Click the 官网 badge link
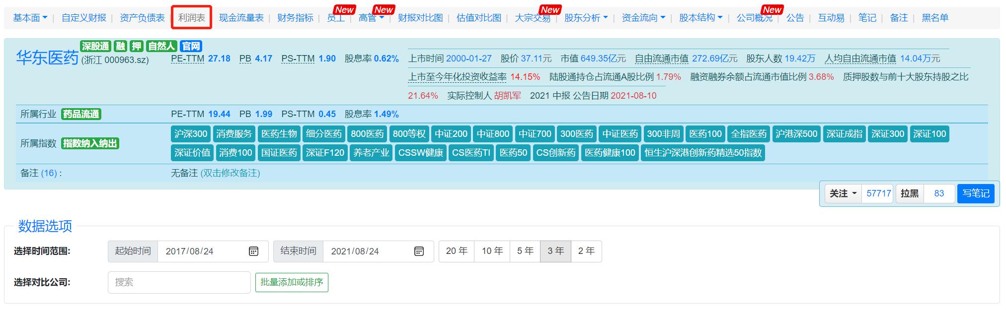 (x=191, y=46)
